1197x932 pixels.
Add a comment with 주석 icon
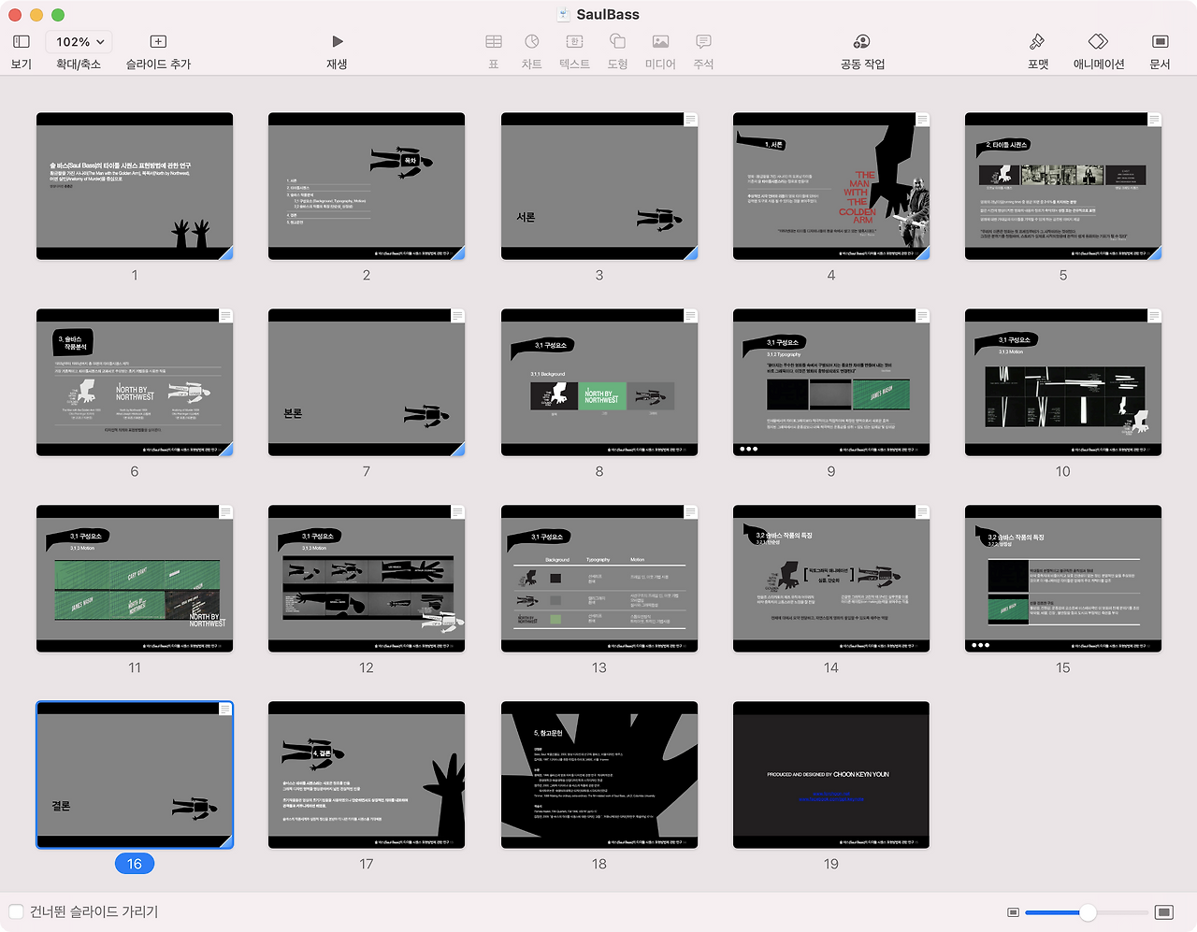coord(703,42)
